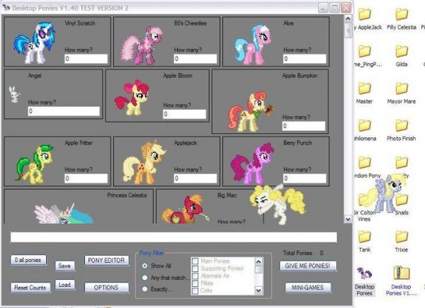Viewport: 425px width, 308px height.
Task: Open the Filly Celestia folder
Action: [x=402, y=18]
